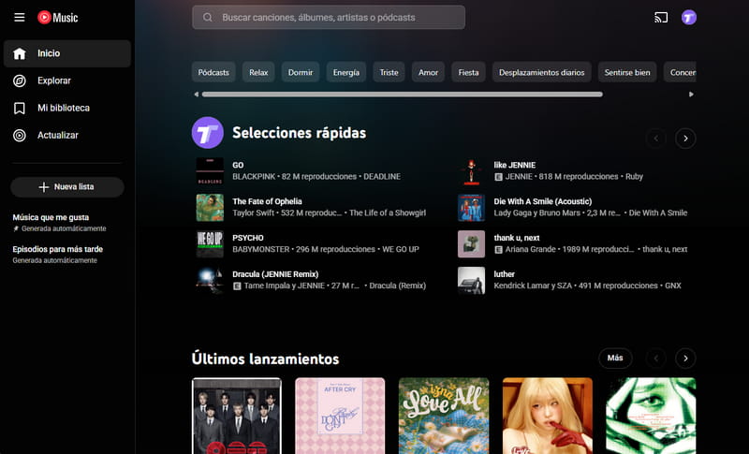Show next Últimos lanzamientos arrow

tap(685, 358)
